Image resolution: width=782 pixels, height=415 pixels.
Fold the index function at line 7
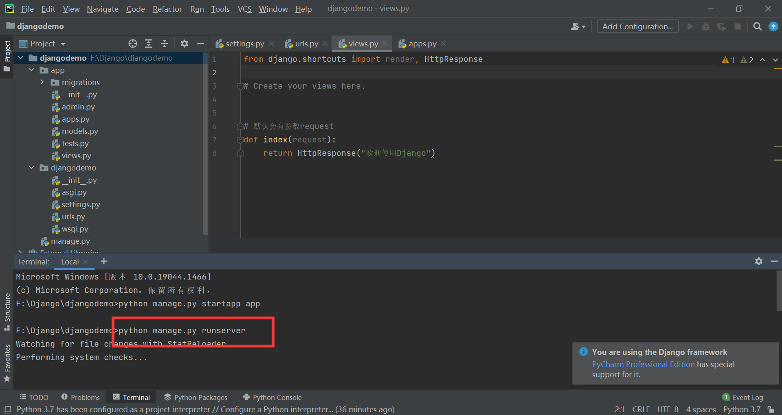[x=240, y=140]
